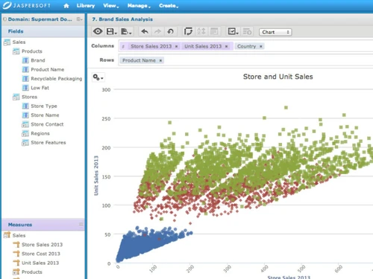Open the Library menu item
This screenshot has height=279, width=373.
[86, 5]
